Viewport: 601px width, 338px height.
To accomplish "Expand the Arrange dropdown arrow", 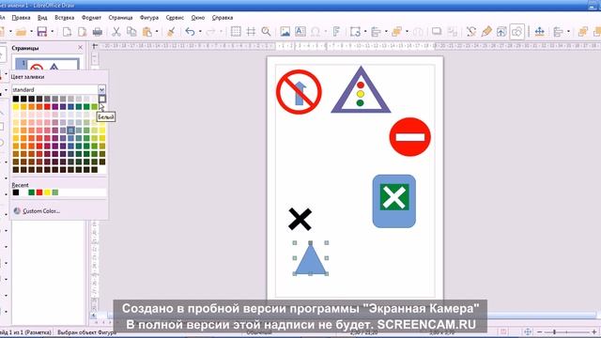I will [407, 31].
